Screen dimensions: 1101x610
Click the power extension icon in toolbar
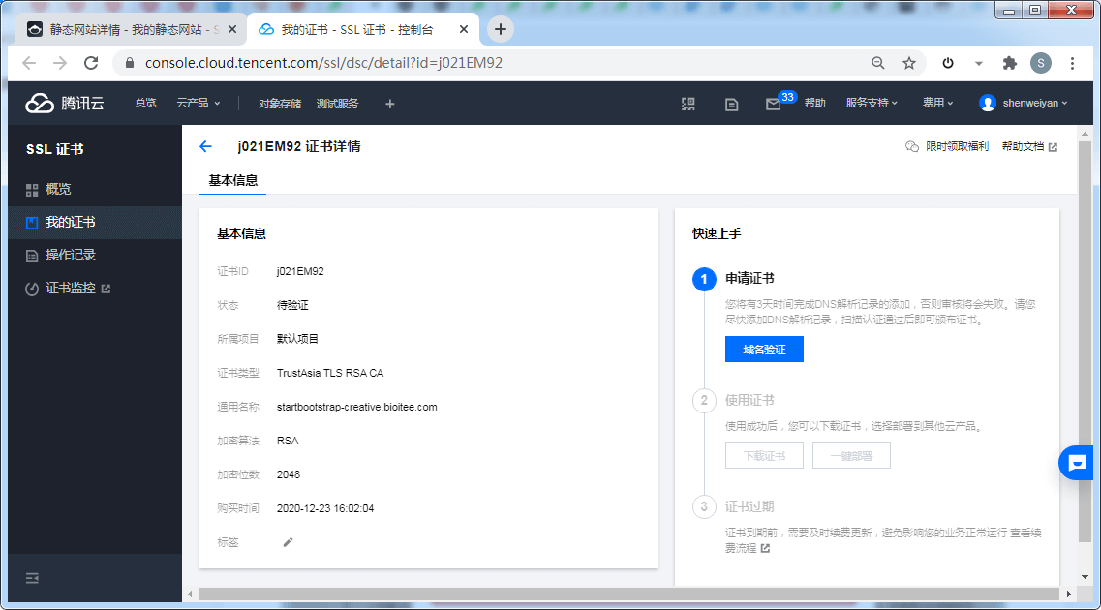pos(948,63)
